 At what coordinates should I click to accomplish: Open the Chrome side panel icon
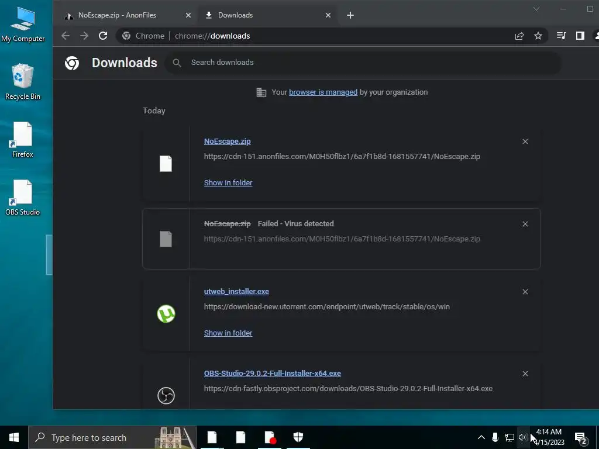[x=580, y=36]
